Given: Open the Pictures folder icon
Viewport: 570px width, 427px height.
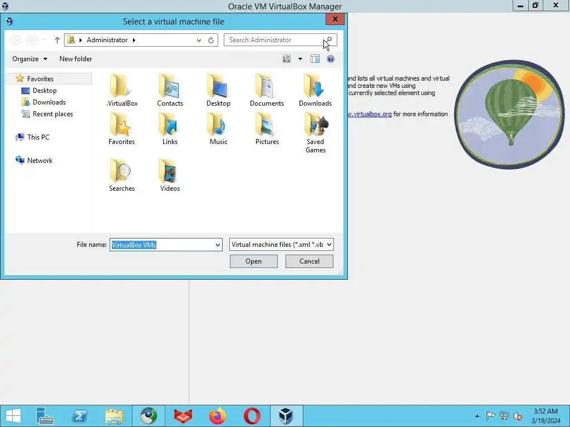Looking at the screenshot, I should coord(267,128).
